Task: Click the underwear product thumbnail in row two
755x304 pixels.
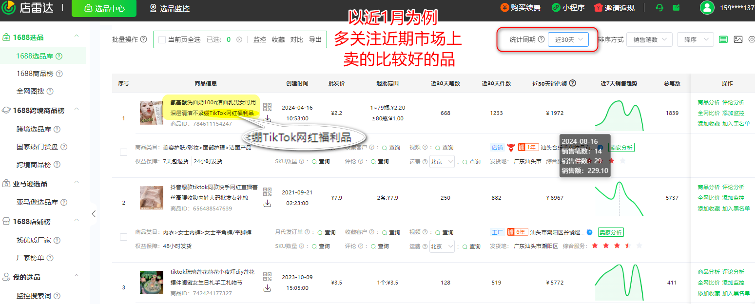Action: tap(151, 198)
